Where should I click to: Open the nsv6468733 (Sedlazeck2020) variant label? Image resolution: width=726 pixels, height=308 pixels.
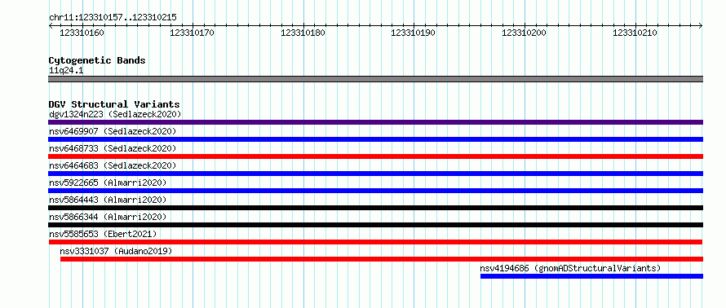click(113, 148)
